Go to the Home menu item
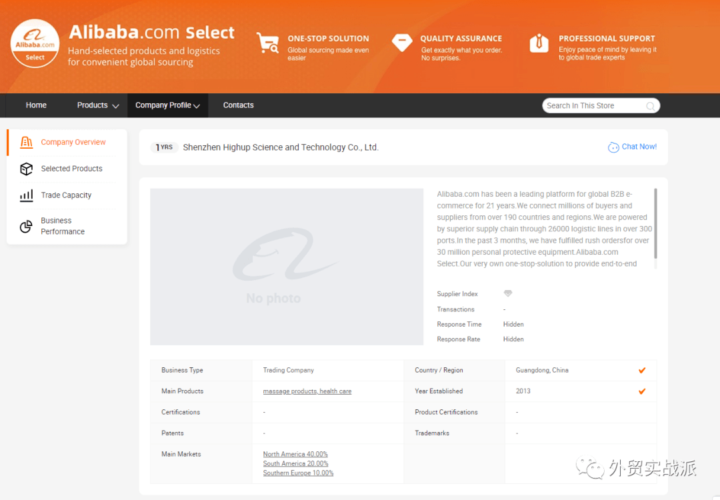The image size is (720, 500). pos(36,105)
